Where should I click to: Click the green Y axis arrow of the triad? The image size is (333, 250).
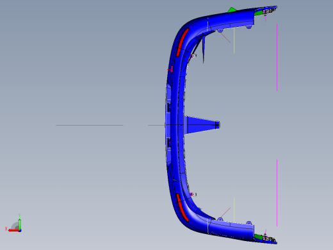pos(20,224)
